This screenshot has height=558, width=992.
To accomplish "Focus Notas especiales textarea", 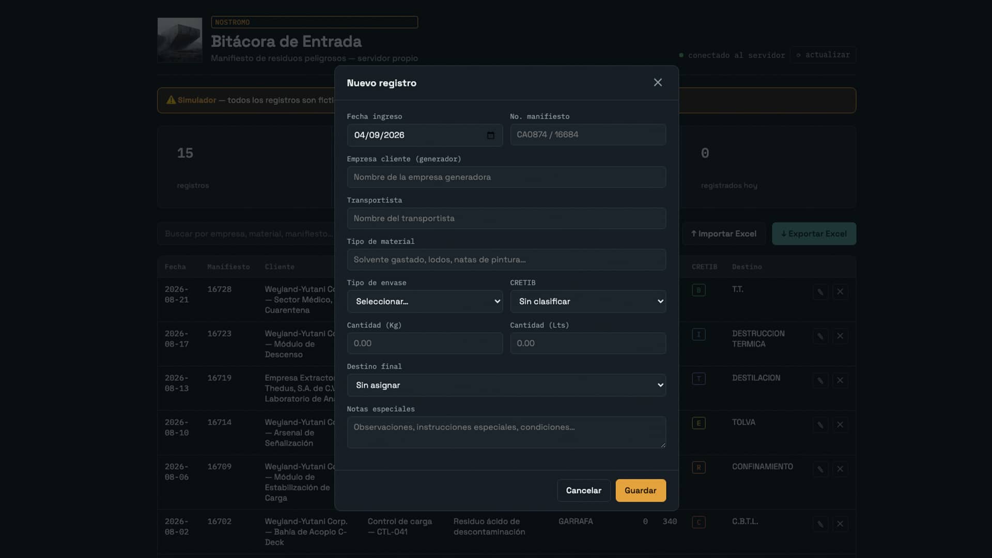I will 506,432.
